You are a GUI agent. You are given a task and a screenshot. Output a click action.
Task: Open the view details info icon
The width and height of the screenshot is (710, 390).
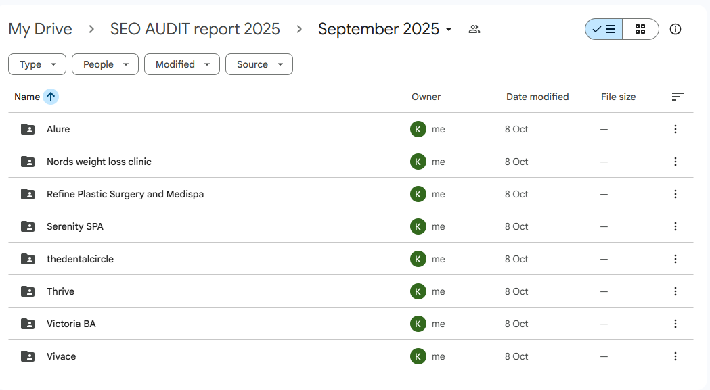675,29
